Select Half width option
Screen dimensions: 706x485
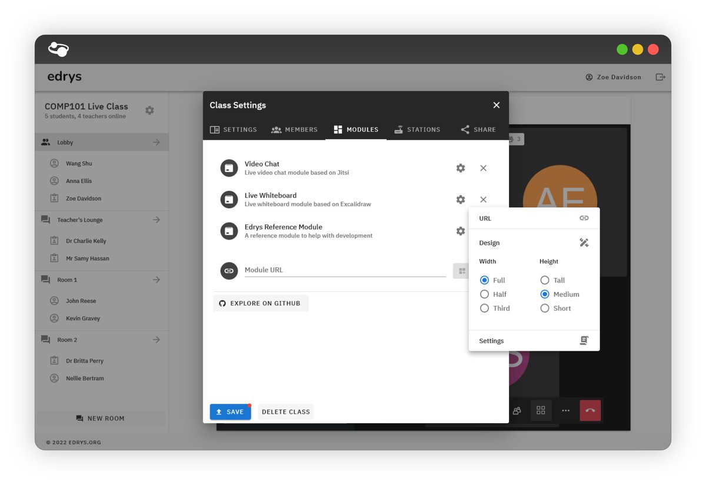coord(484,294)
